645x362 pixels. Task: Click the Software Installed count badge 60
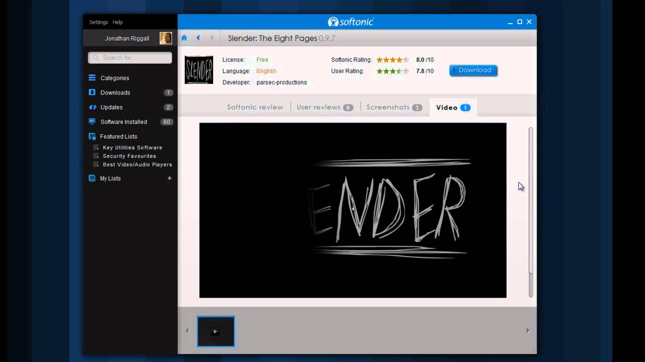pos(166,122)
